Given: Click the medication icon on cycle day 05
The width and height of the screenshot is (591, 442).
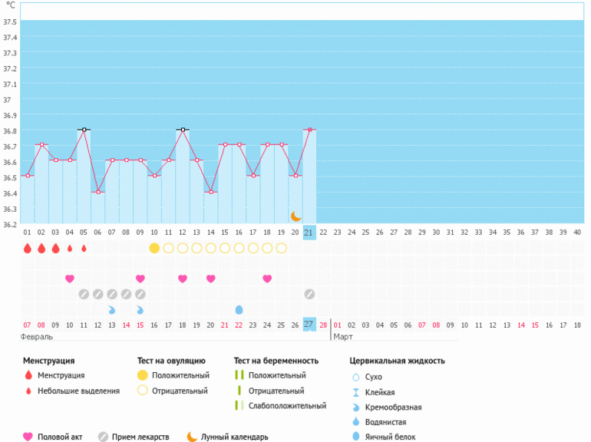Looking at the screenshot, I should 84,294.
